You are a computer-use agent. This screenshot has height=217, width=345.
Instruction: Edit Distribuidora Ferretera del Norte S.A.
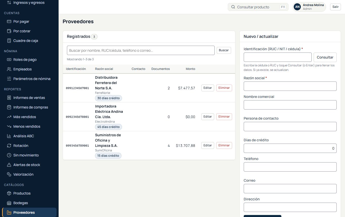point(208,88)
